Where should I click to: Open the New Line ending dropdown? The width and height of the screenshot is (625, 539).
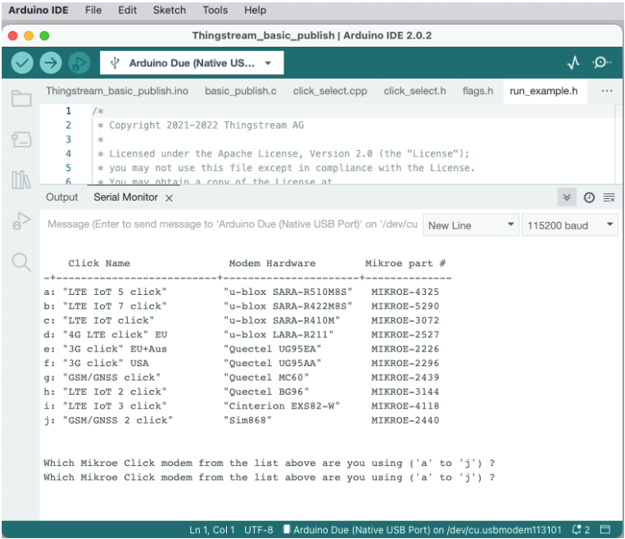click(471, 225)
